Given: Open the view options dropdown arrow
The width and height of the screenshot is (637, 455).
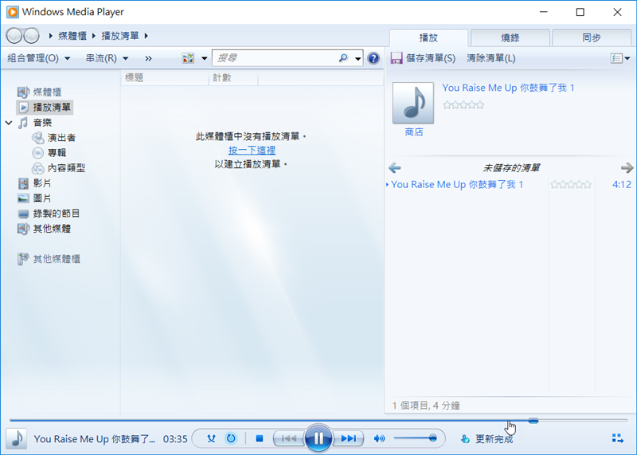Looking at the screenshot, I should 205,58.
